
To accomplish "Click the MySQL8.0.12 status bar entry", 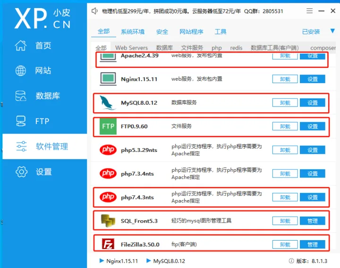I will point(169,261).
